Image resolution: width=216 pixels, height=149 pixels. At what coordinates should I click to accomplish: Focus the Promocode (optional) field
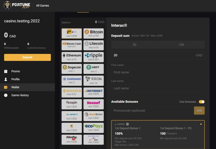(x=152, y=111)
